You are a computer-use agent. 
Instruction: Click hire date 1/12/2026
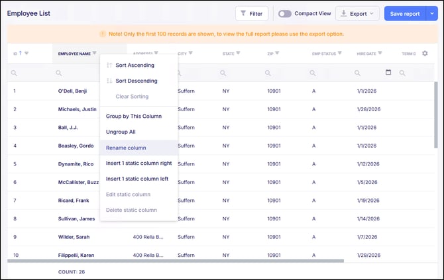pyautogui.click(x=368, y=164)
